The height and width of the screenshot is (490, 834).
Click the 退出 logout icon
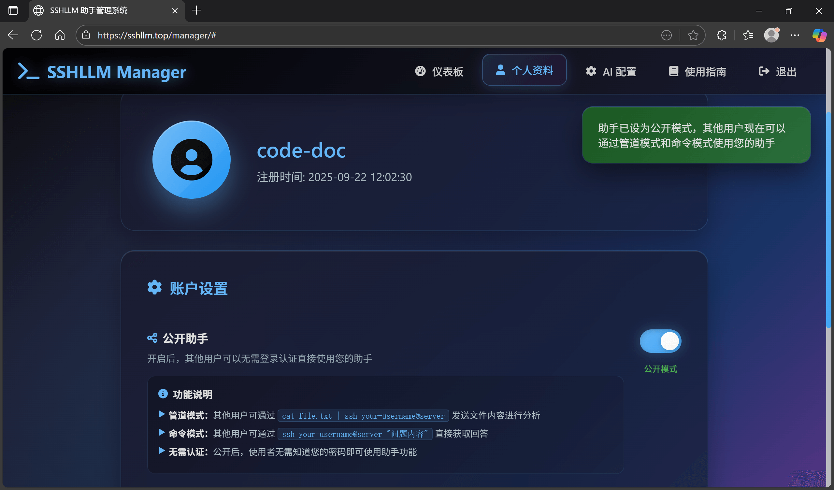(764, 71)
